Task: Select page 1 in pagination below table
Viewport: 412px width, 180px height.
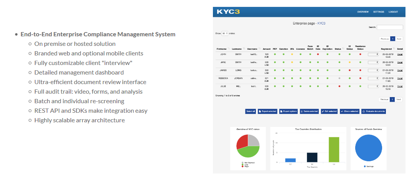Action: pyautogui.click(x=392, y=99)
